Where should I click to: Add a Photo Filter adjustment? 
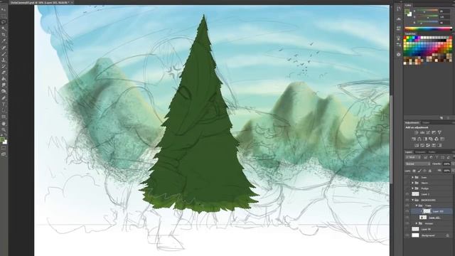pos(431,139)
